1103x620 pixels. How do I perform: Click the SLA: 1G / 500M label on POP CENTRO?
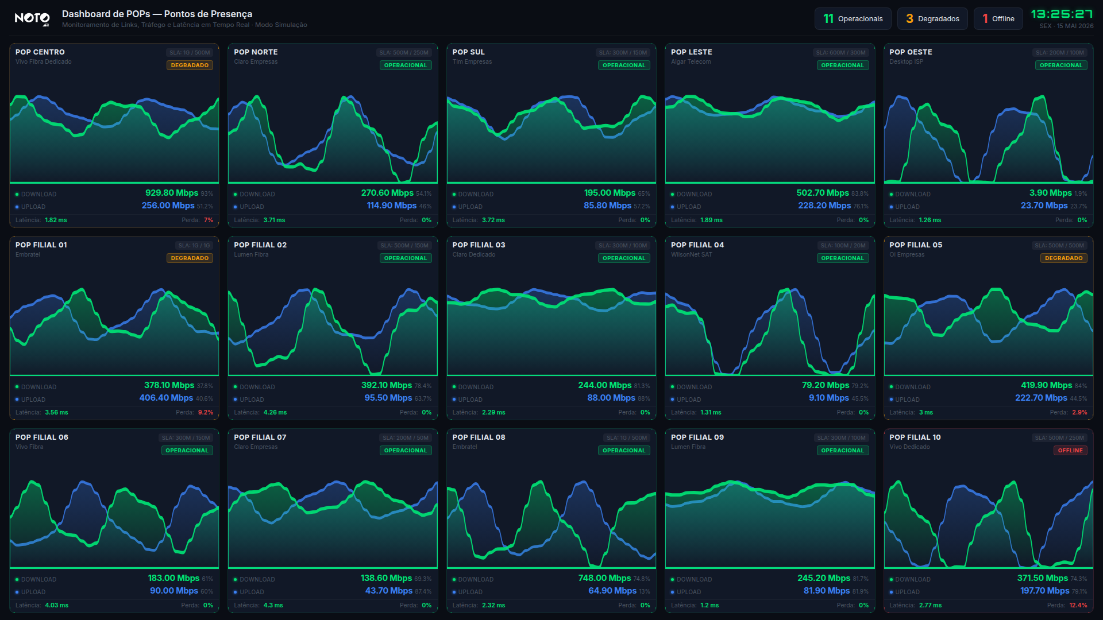(x=190, y=53)
